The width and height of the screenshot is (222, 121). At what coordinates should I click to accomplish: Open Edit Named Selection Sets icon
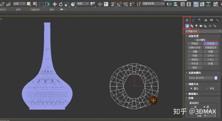click(x=139, y=4)
